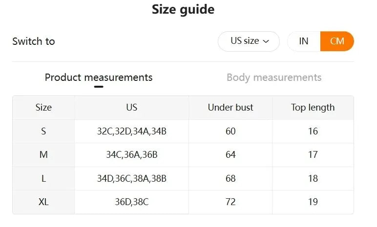Click the 36D,38C cell
This screenshot has width=377, height=227.
(131, 202)
